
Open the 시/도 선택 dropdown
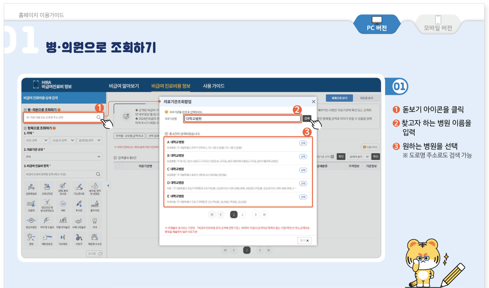tap(37, 140)
